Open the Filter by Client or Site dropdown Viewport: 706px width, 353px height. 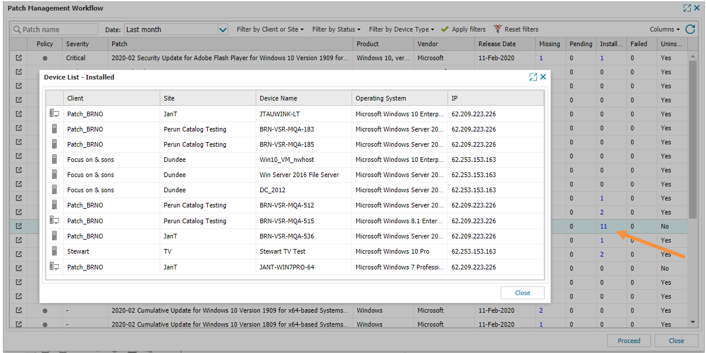pyautogui.click(x=270, y=29)
